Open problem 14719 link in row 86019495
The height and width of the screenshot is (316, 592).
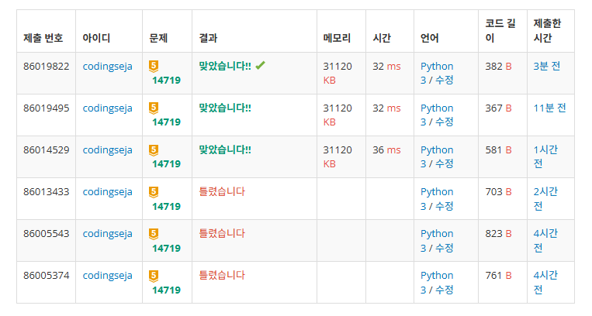tap(167, 122)
